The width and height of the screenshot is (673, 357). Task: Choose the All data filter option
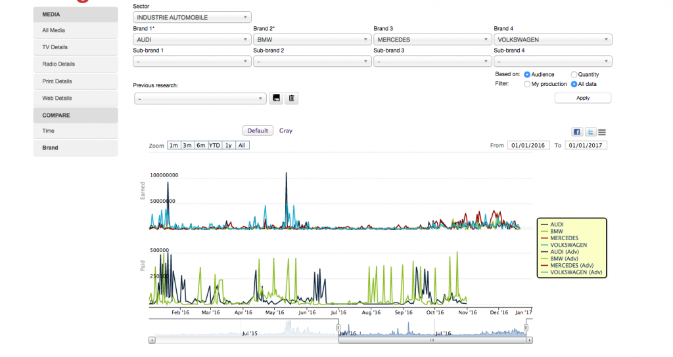(574, 85)
